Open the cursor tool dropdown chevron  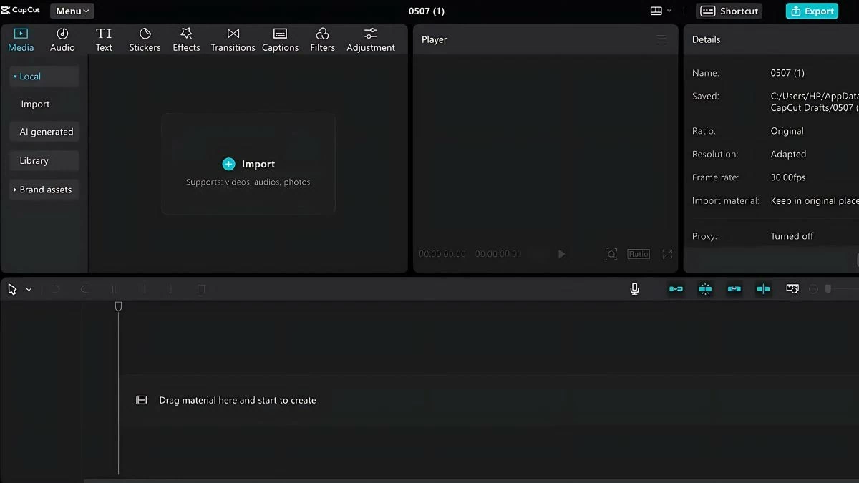27,288
